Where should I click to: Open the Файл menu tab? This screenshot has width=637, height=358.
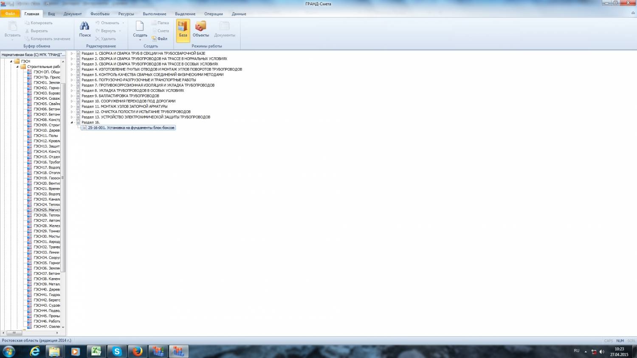point(10,14)
